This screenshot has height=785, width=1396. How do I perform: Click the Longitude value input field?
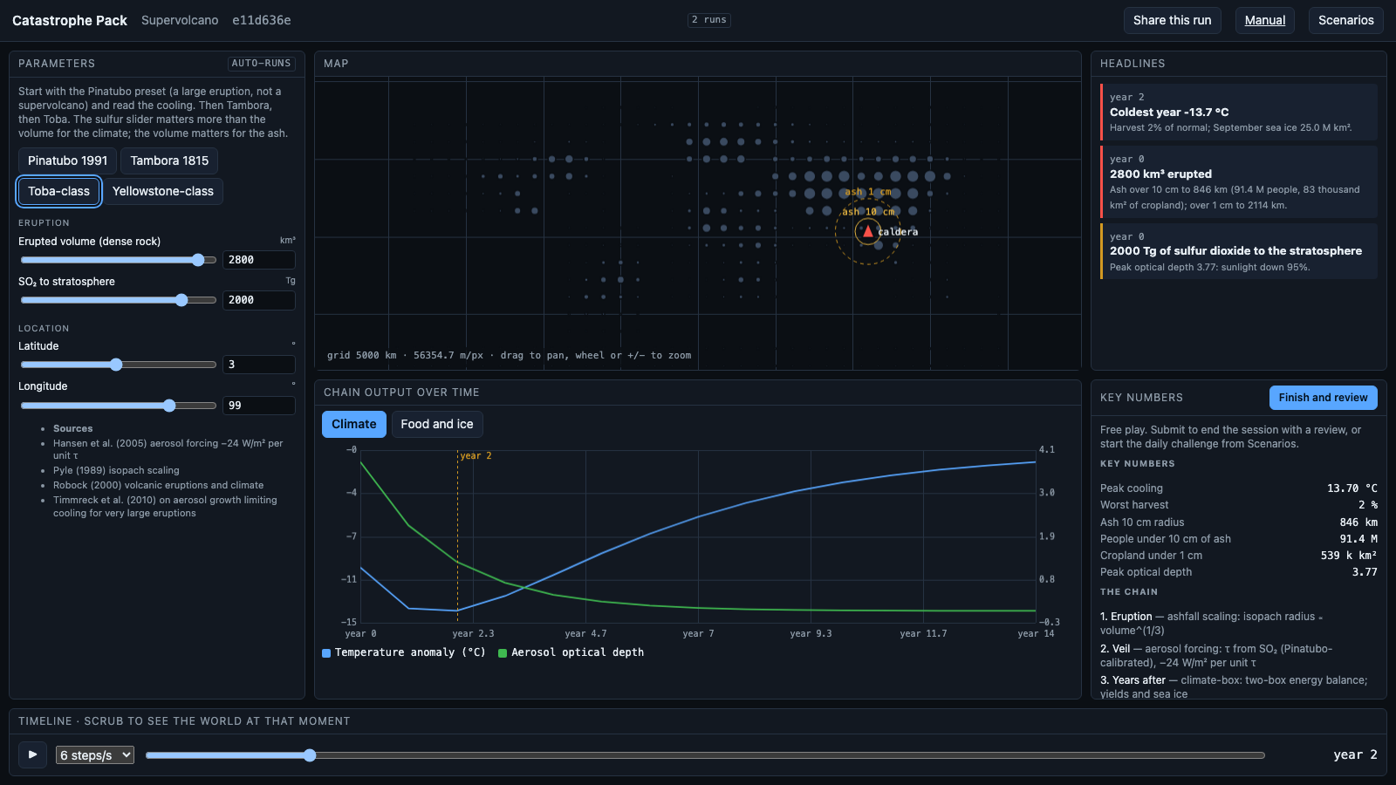click(259, 406)
